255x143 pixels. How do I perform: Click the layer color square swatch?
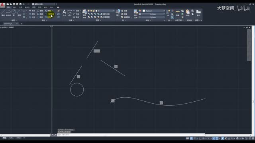[x=96, y=11]
